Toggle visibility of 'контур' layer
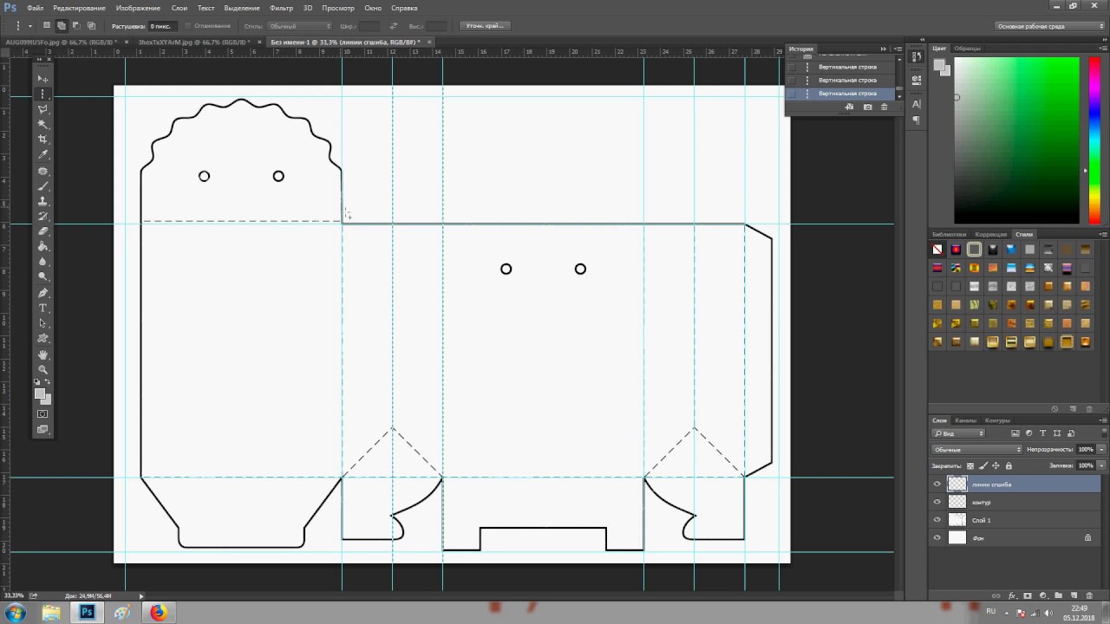This screenshot has height=624, width=1110. point(937,503)
